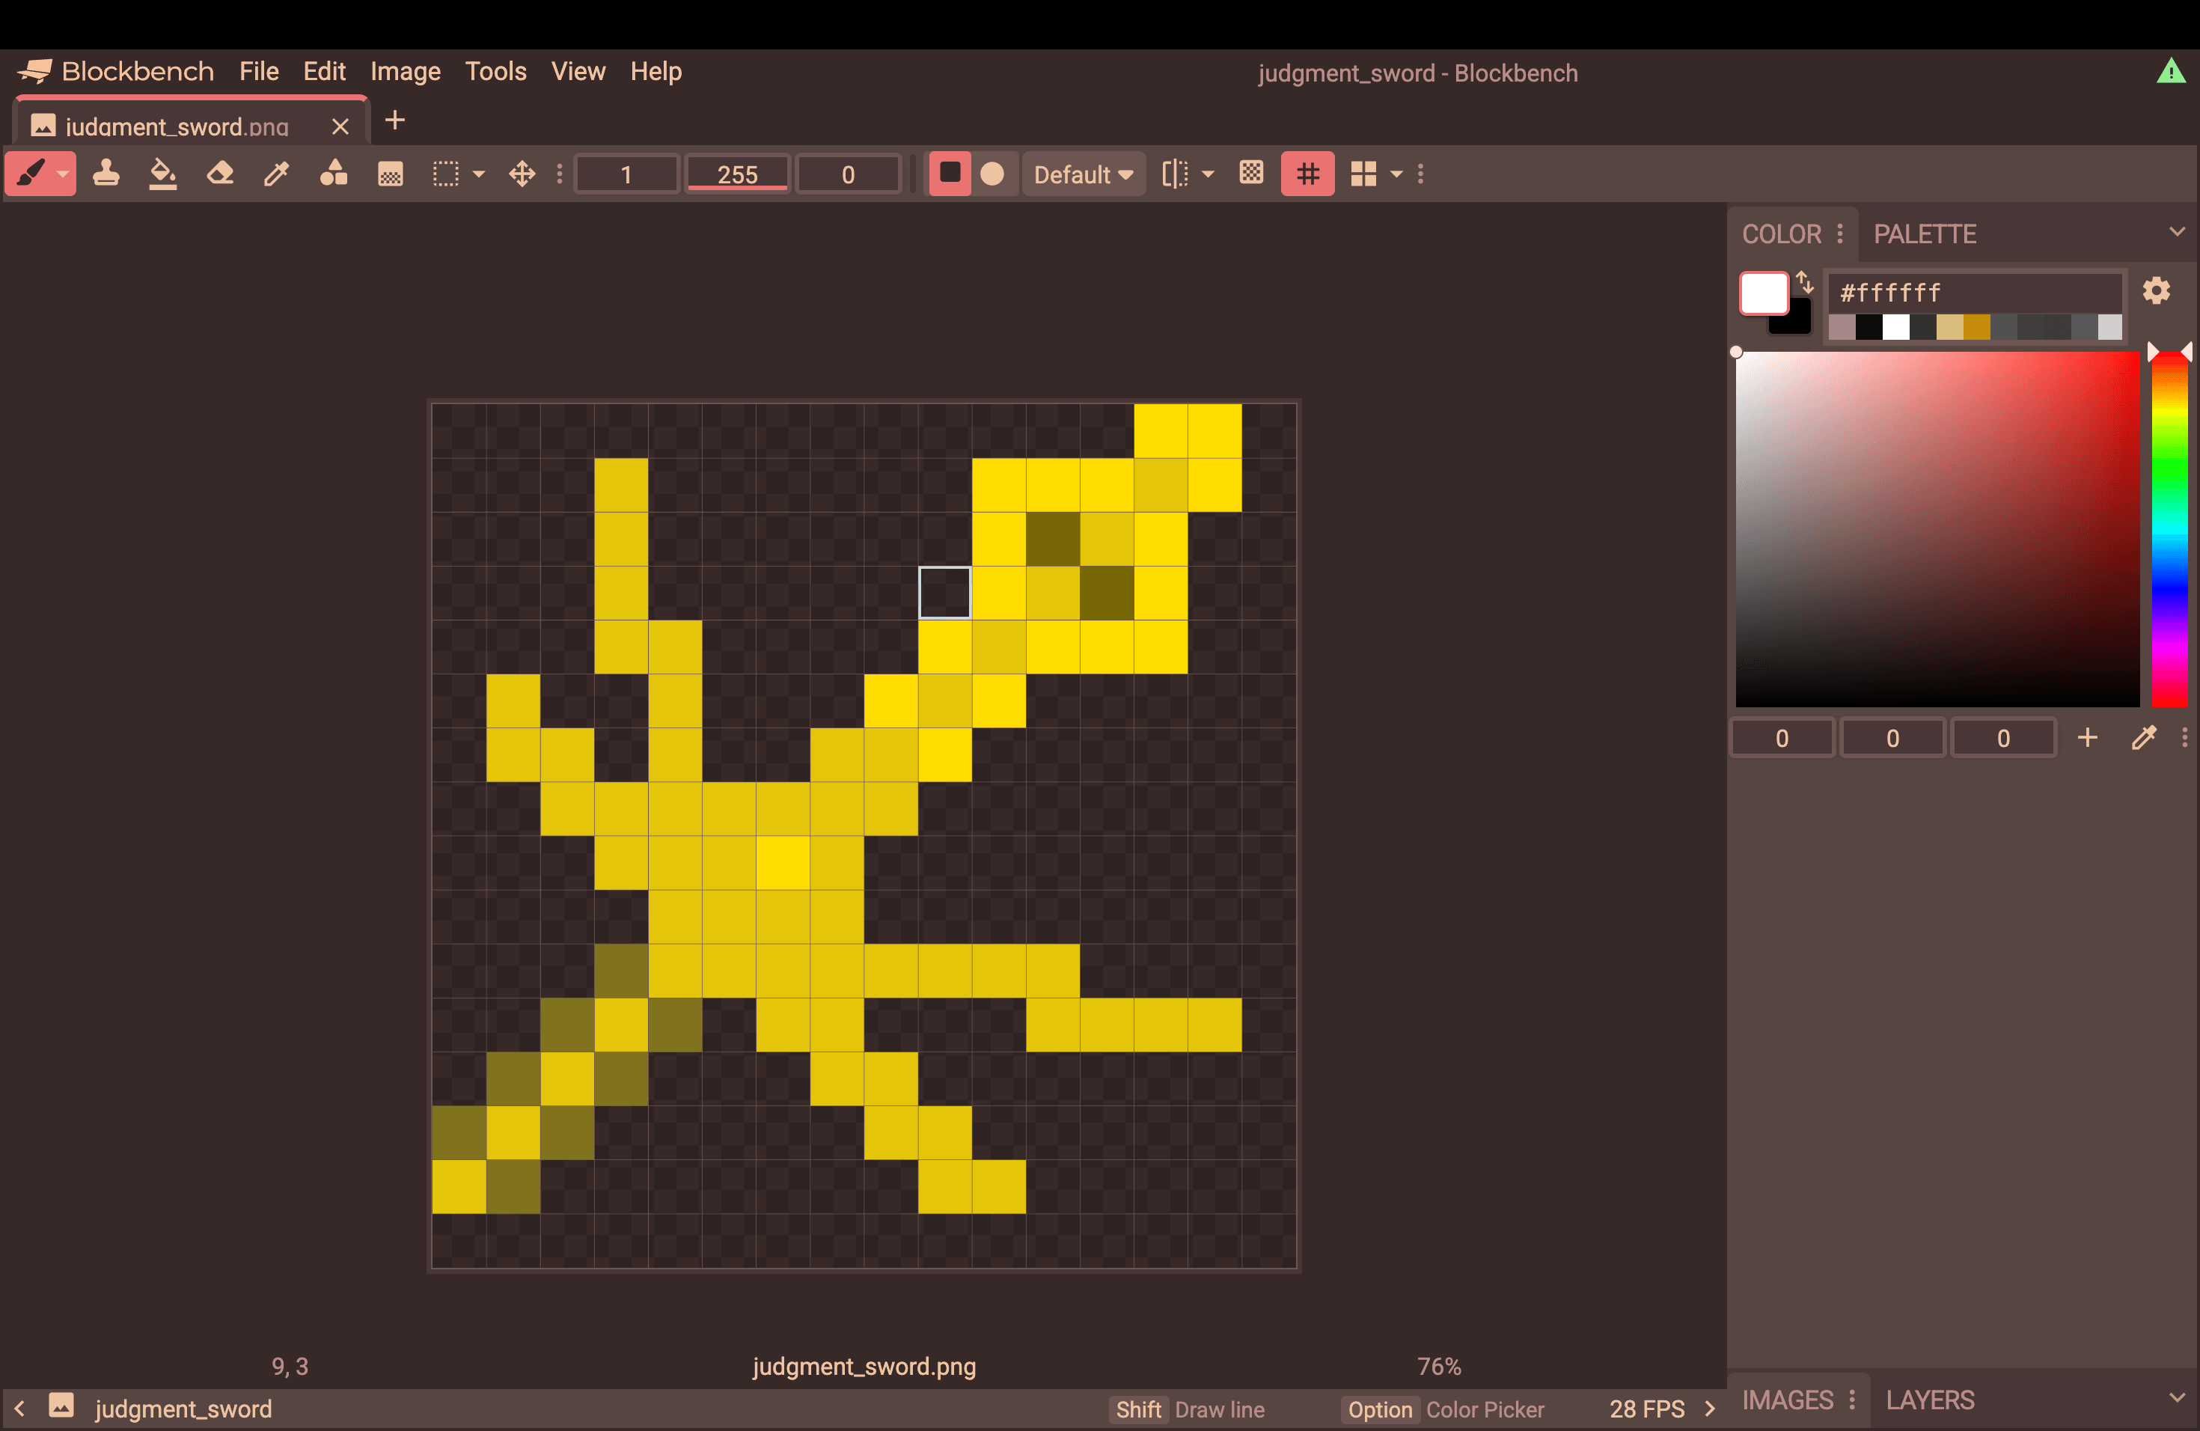Viewport: 2200px width, 1431px height.
Task: Select the Gradient tool
Action: point(390,174)
